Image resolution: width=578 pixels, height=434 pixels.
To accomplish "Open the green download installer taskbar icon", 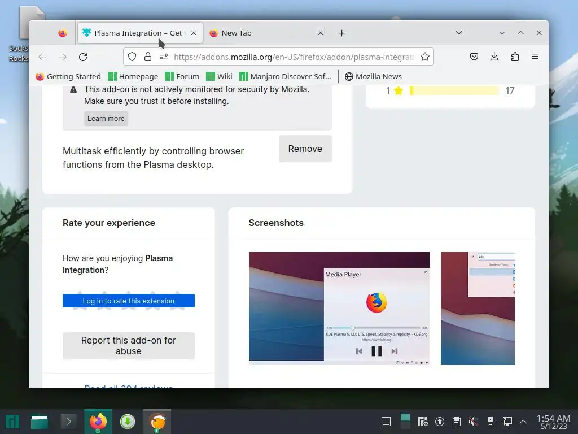I will coord(128,422).
